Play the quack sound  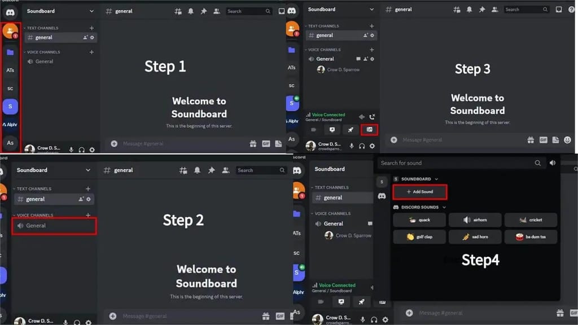tap(419, 220)
